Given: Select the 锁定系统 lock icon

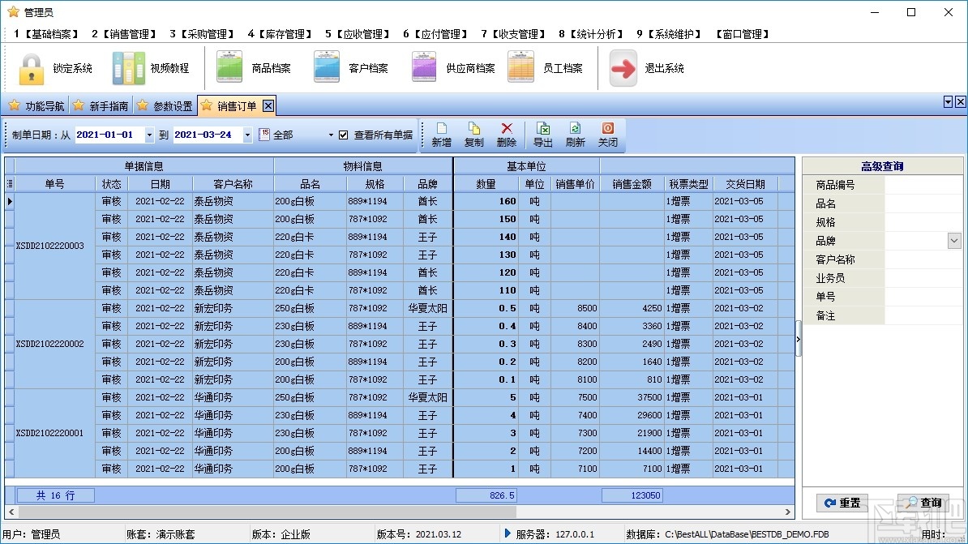Looking at the screenshot, I should [31, 69].
